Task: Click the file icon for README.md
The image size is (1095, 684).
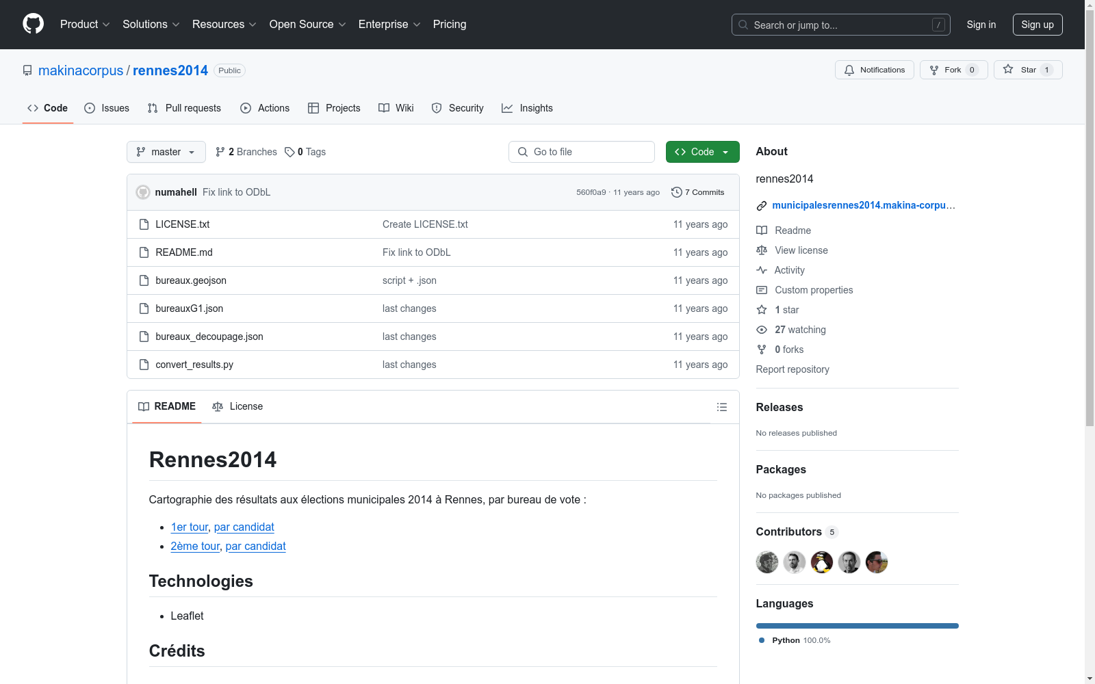Action: [x=144, y=252]
